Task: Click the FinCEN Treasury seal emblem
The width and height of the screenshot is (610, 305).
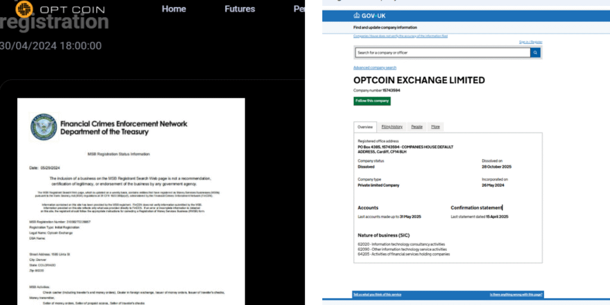Action: click(43, 127)
